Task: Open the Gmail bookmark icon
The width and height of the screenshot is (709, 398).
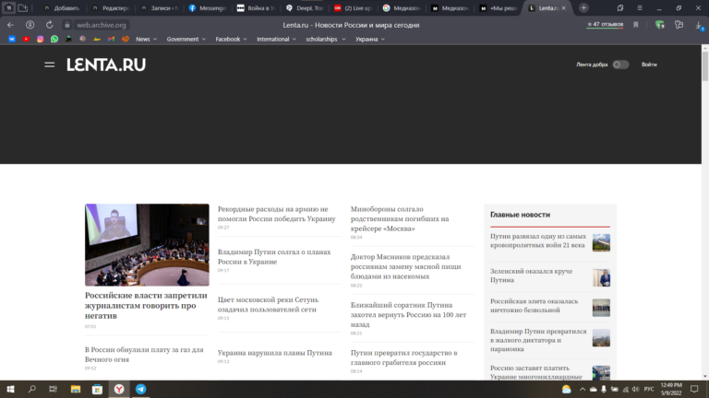Action: coord(111,40)
